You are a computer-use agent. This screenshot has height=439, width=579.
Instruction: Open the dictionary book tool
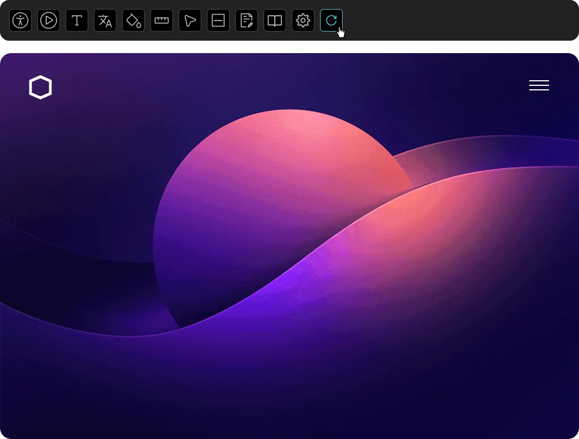tap(274, 20)
